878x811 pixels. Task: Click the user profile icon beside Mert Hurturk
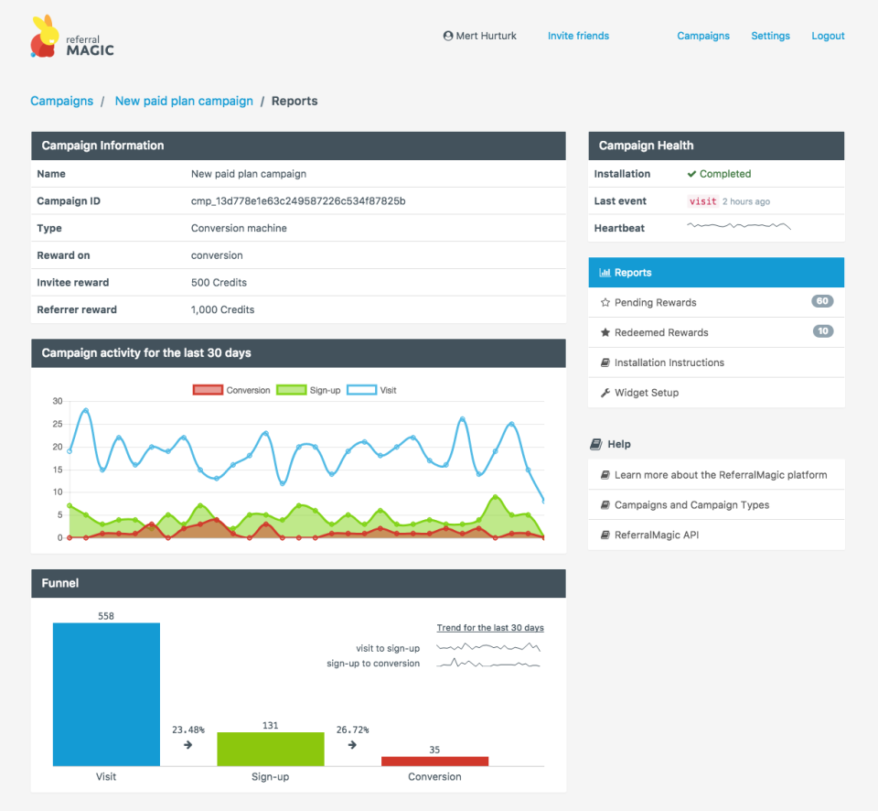[446, 36]
